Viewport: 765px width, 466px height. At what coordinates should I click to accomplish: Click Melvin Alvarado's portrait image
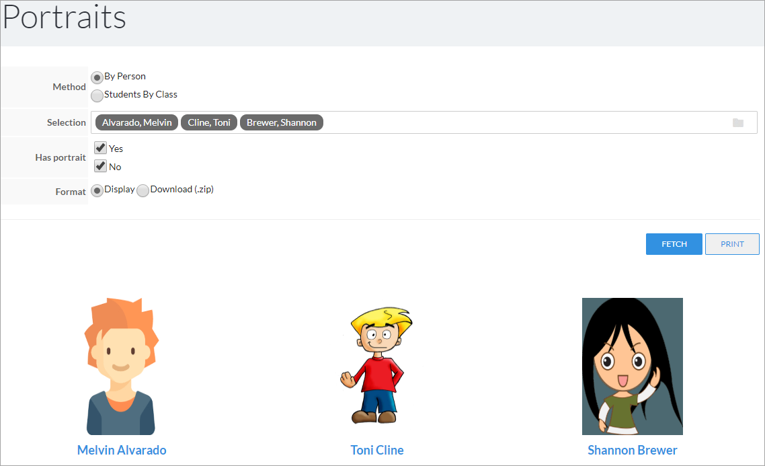(x=121, y=366)
